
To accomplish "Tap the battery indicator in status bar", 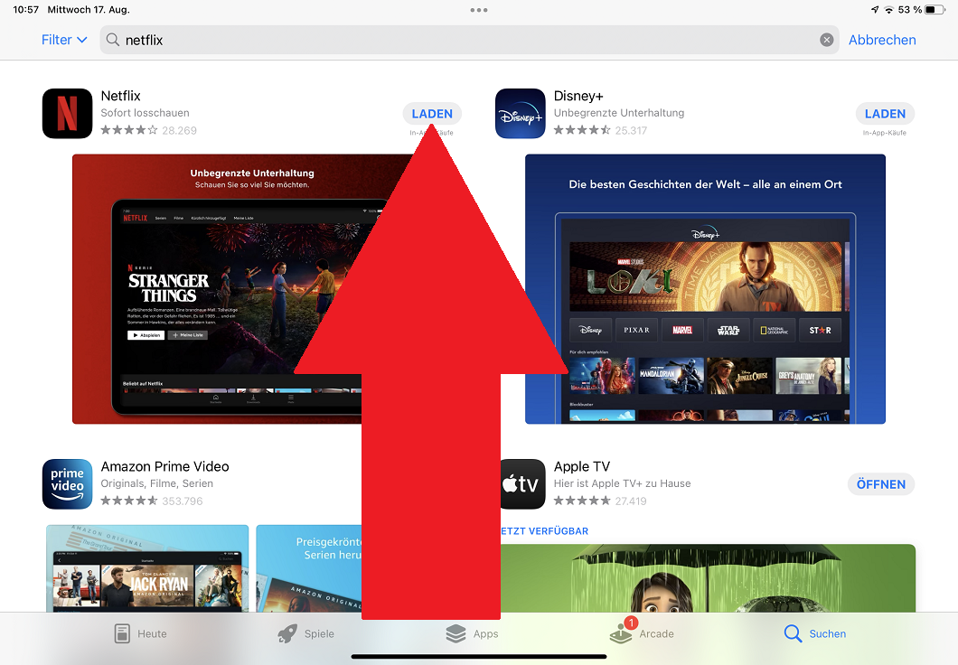I will point(935,10).
